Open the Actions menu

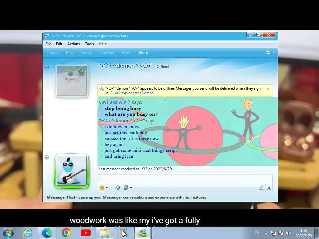click(x=74, y=44)
